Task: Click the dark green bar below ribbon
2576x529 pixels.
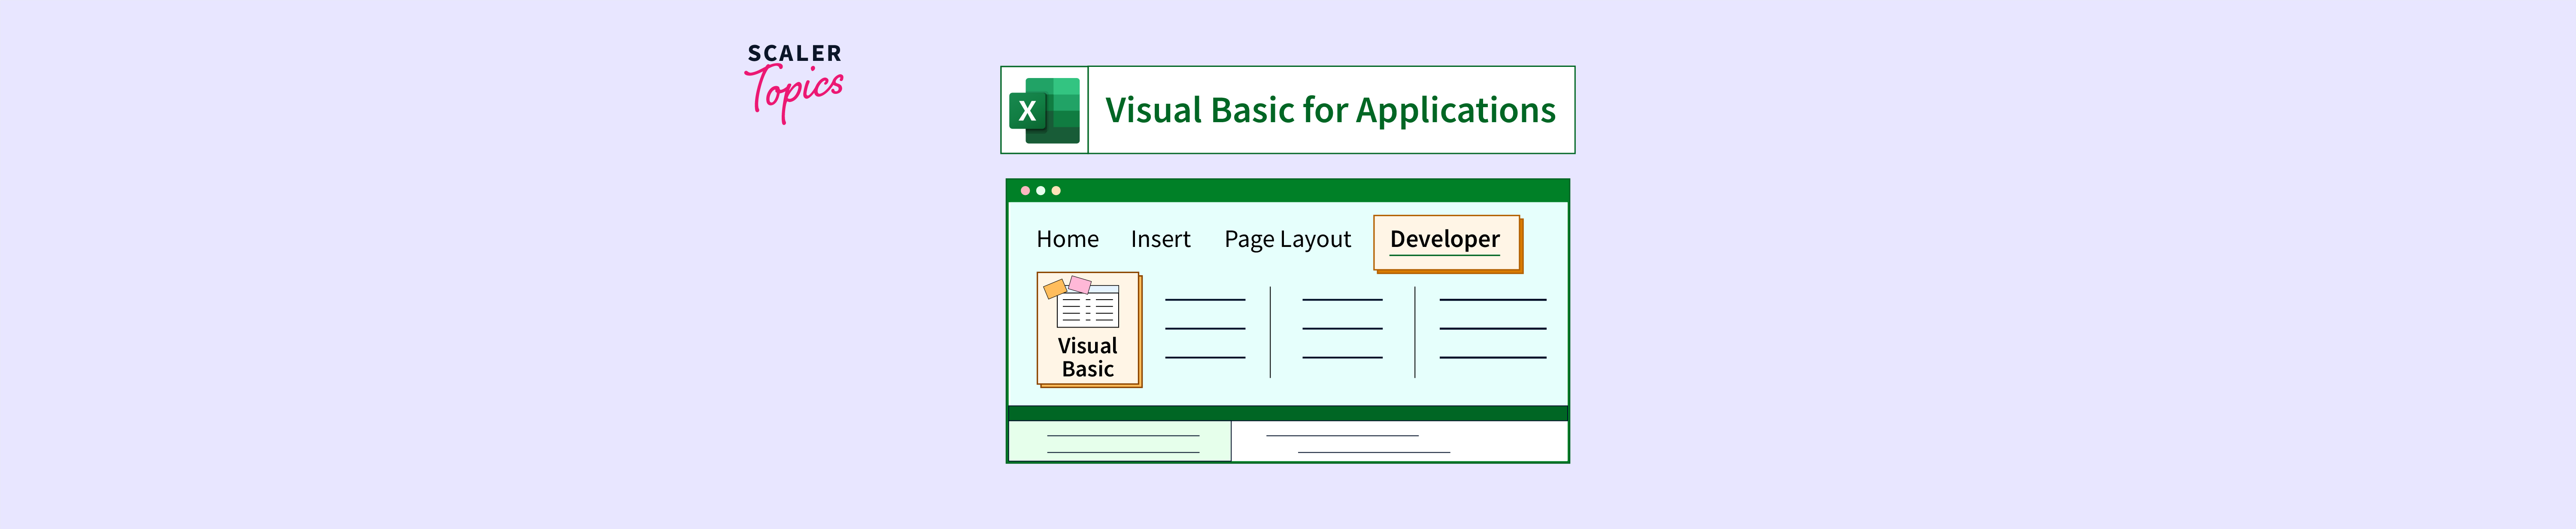Action: (1288, 413)
